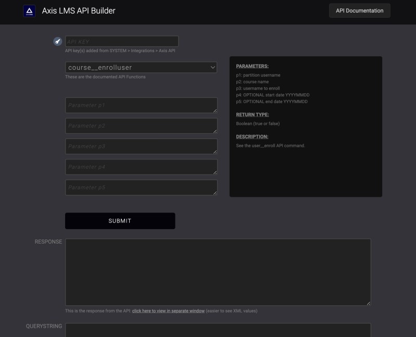The width and height of the screenshot is (416, 337).
Task: Click 'p5: OPTIONAL end date YYYYMMDD' text
Action: (x=272, y=102)
